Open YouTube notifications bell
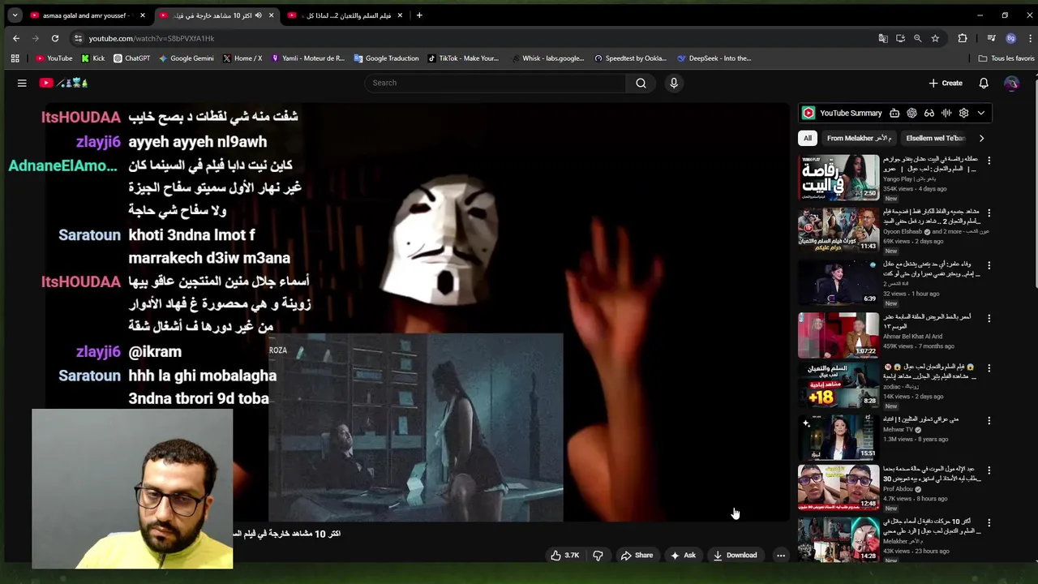 pos(983,83)
